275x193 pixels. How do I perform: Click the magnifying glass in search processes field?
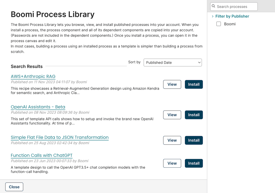213,6
